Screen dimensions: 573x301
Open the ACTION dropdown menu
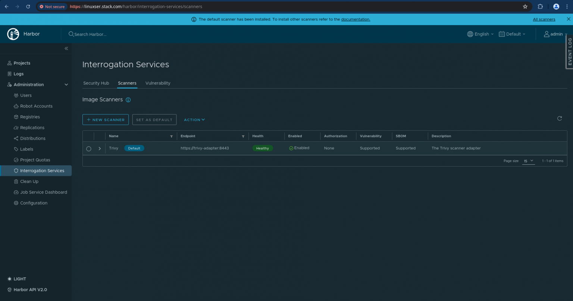click(194, 120)
